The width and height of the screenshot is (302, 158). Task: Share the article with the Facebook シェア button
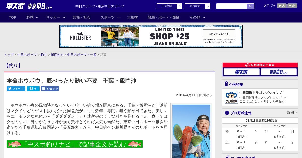pyautogui.click(x=50, y=89)
